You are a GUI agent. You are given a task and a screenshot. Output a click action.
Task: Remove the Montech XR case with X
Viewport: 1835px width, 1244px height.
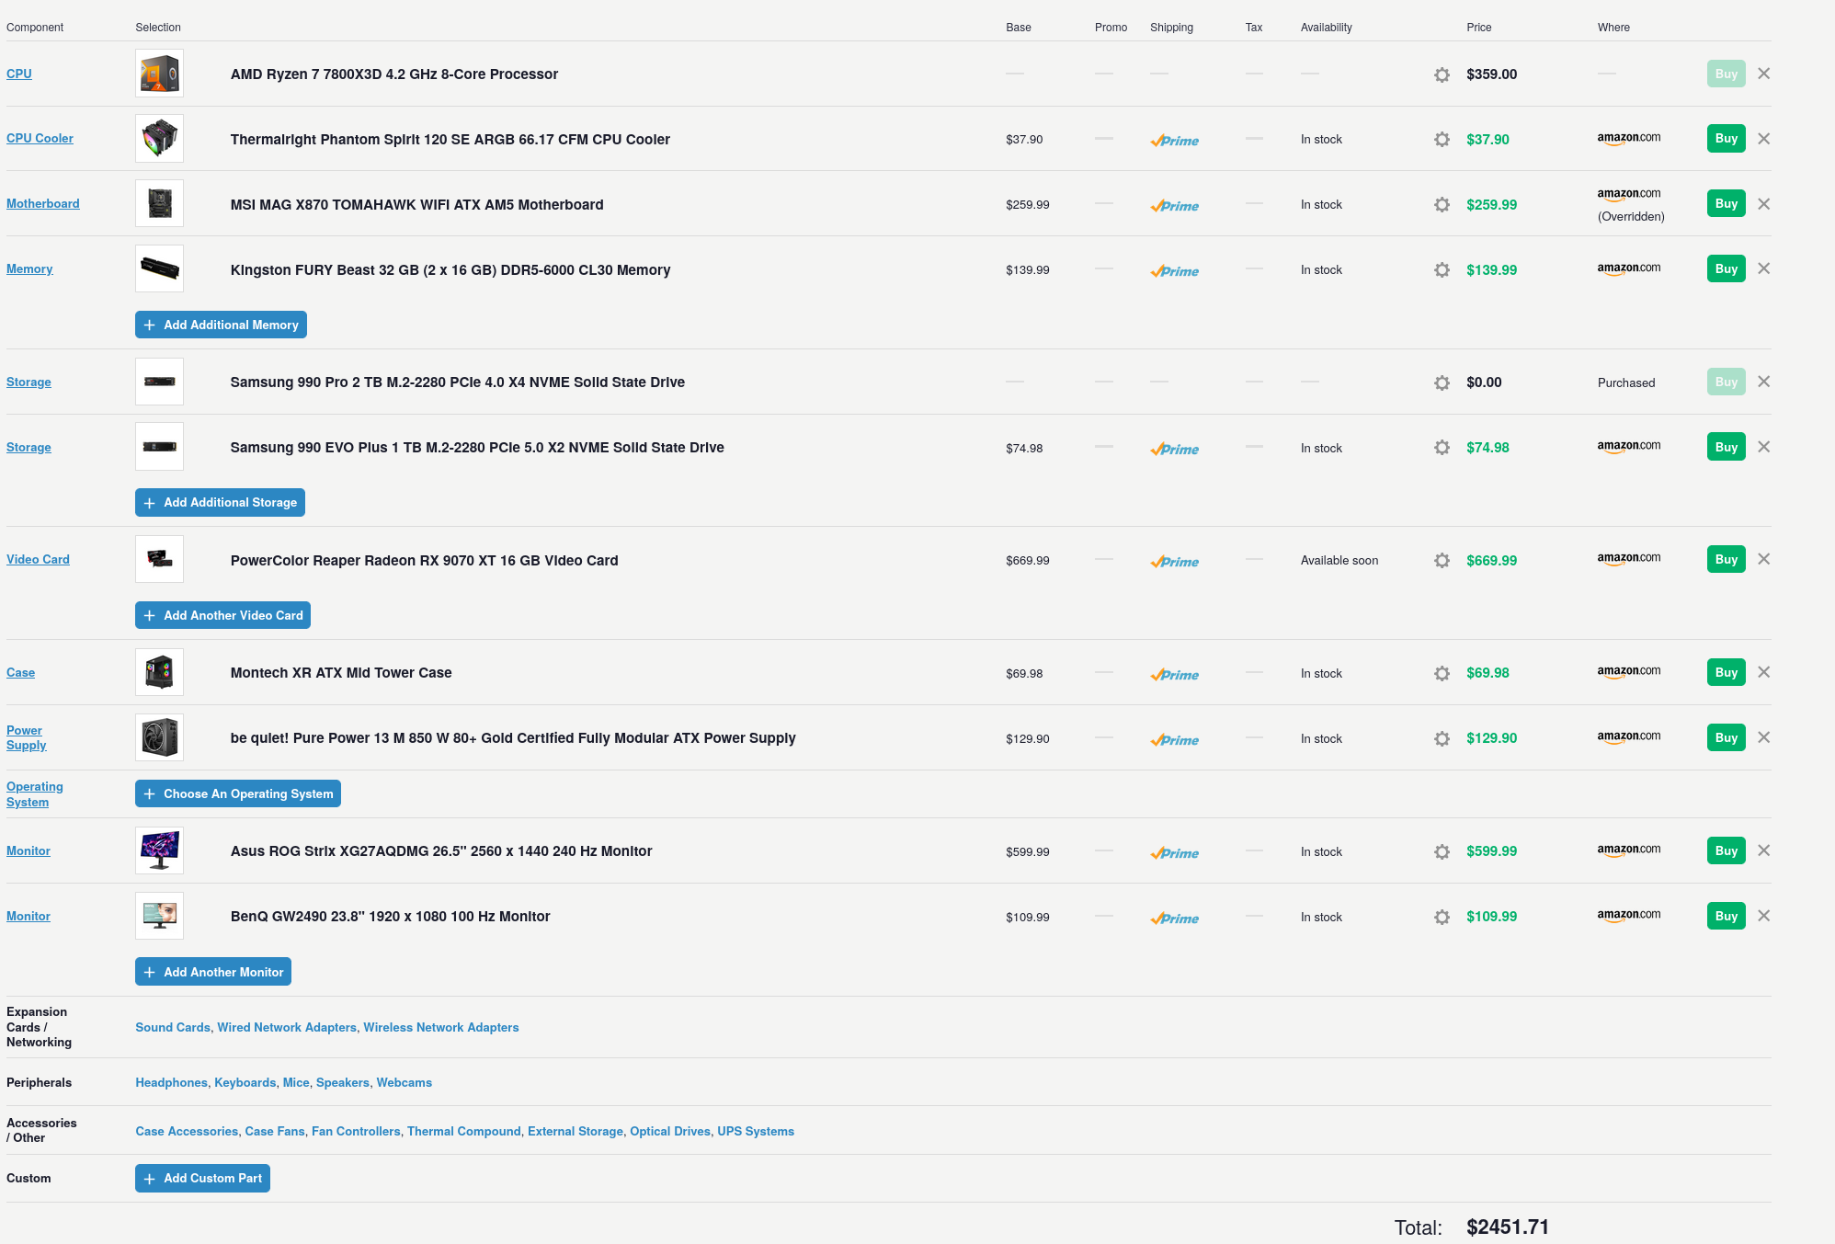click(x=1763, y=673)
